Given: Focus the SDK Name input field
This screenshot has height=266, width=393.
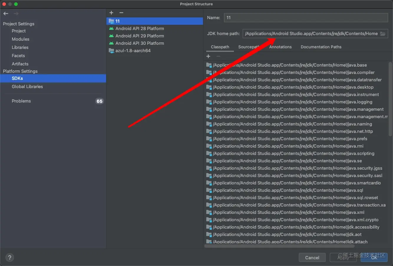Looking at the screenshot, I should (306, 18).
